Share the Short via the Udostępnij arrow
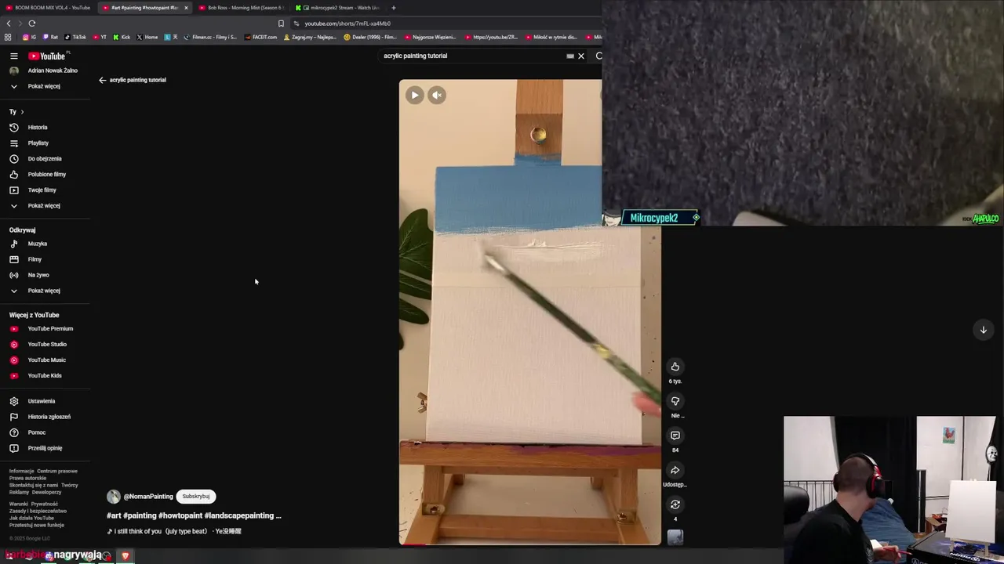Screen dimensions: 1004x564 point(675,470)
